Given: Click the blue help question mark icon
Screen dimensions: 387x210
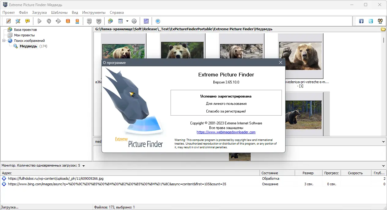Looking at the screenshot, I should (x=158, y=21).
